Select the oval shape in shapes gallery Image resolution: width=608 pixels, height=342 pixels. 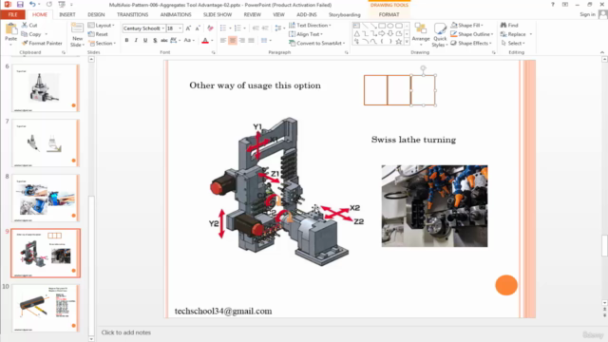[x=390, y=26]
